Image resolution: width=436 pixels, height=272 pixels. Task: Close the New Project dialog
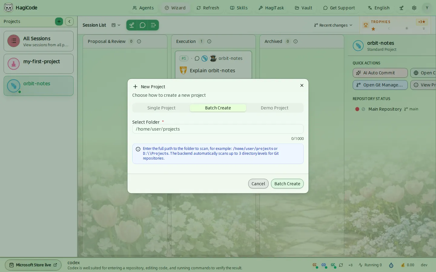point(302,86)
